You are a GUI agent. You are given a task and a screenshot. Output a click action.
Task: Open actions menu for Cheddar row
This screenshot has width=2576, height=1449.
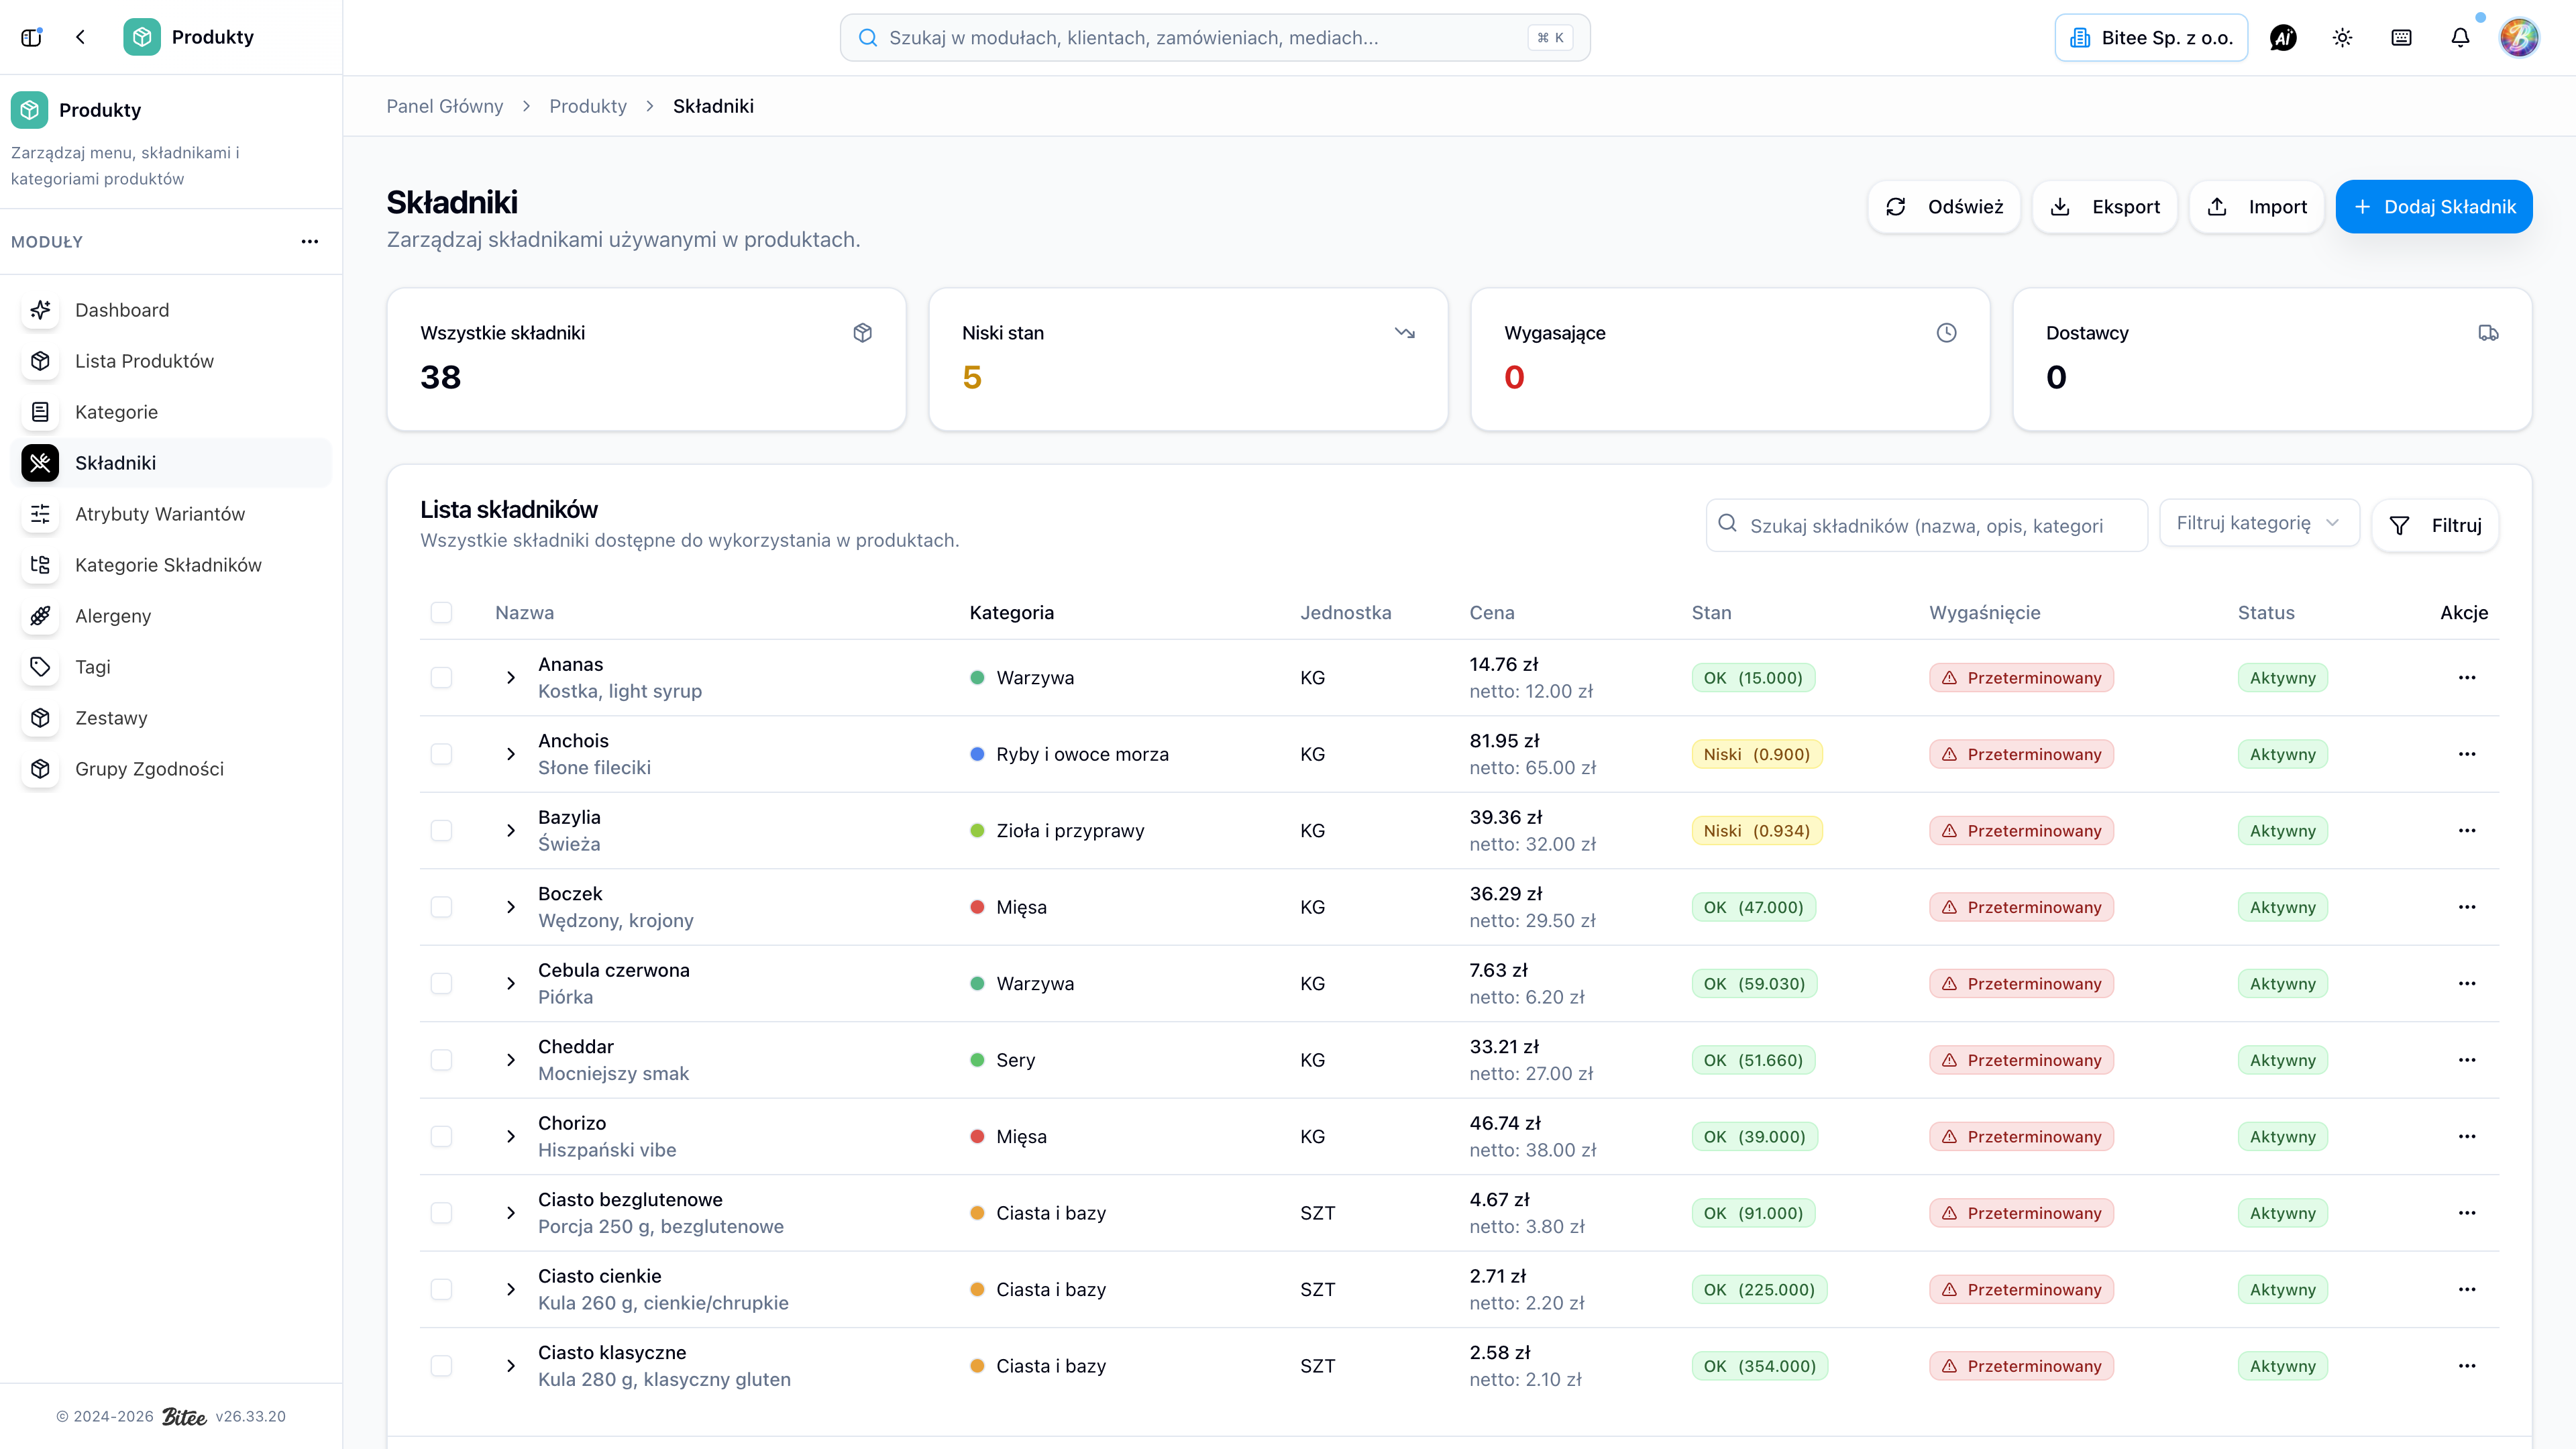(x=2467, y=1060)
